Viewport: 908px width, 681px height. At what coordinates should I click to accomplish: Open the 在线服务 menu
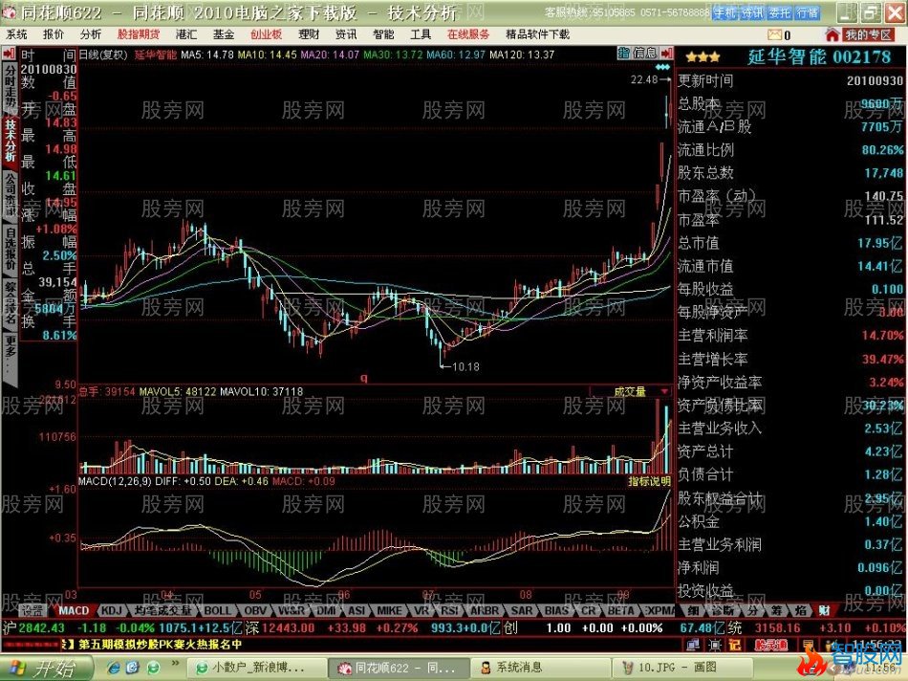point(468,34)
